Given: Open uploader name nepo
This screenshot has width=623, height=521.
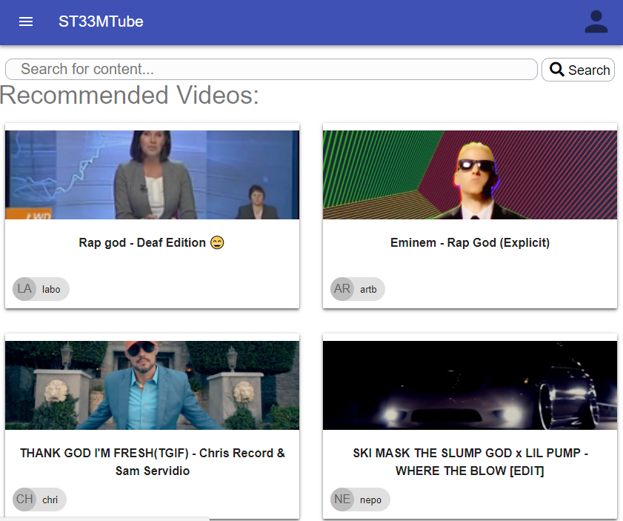Looking at the screenshot, I should (x=370, y=500).
